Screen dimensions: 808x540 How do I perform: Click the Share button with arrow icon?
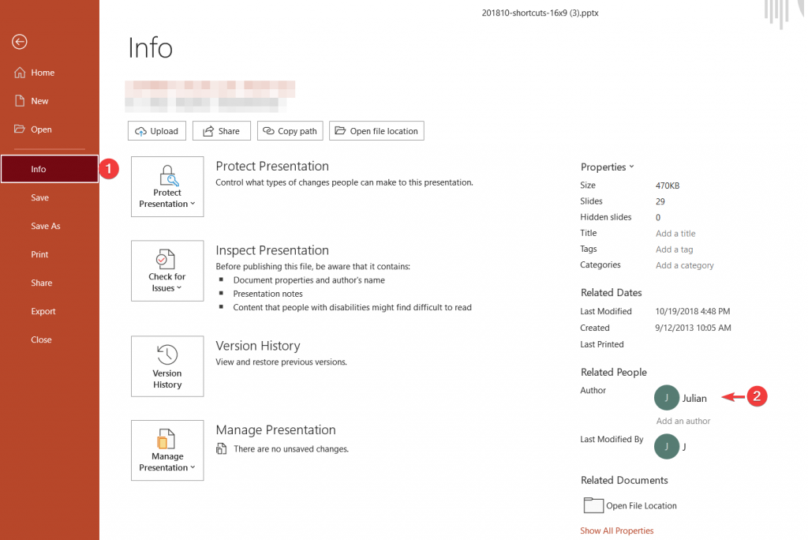pyautogui.click(x=222, y=131)
